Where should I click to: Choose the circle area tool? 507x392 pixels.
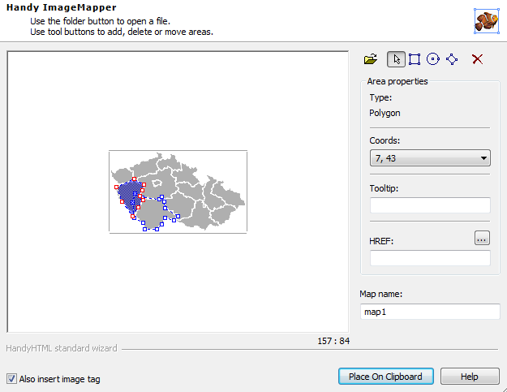433,59
